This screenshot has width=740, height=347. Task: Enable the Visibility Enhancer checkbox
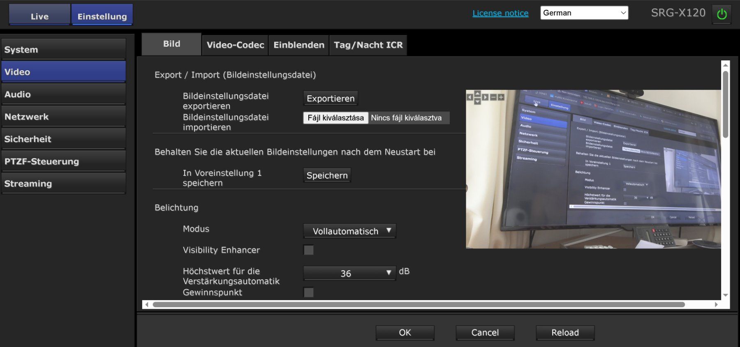[x=308, y=250]
